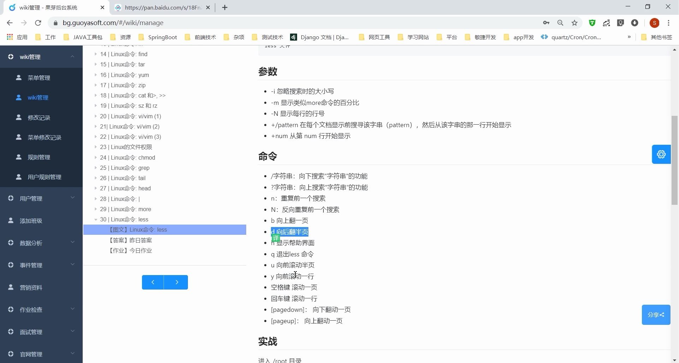Open the 其他书签 folder
Viewport: 679px width, 363px height.
click(656, 37)
